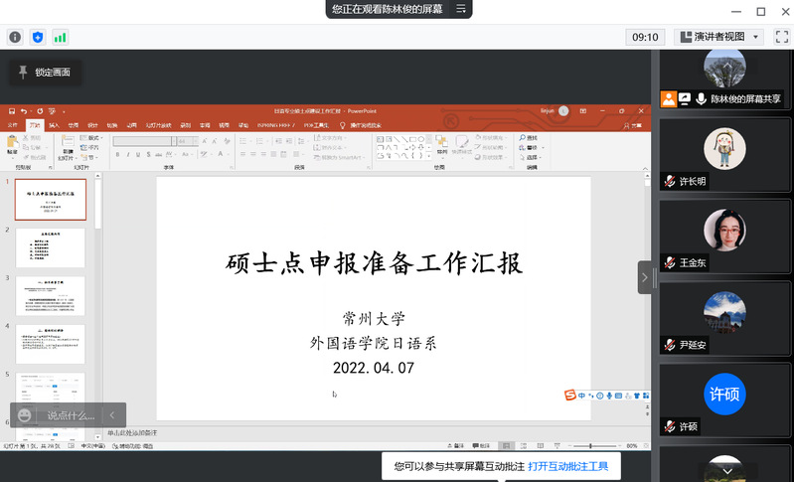Click the blue security shield icon
This screenshot has height=482, width=794.
click(x=38, y=37)
